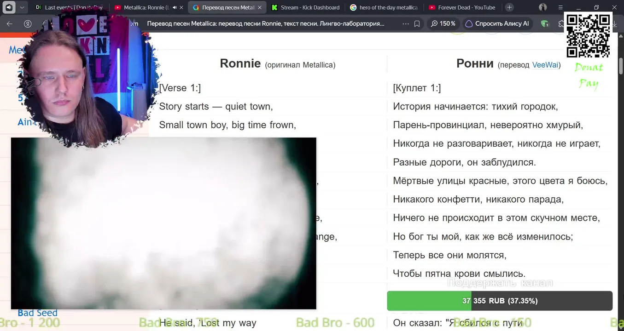624x331 pixels.
Task: Mute the Metallica: Ronnie tab audio
Action: (175, 7)
